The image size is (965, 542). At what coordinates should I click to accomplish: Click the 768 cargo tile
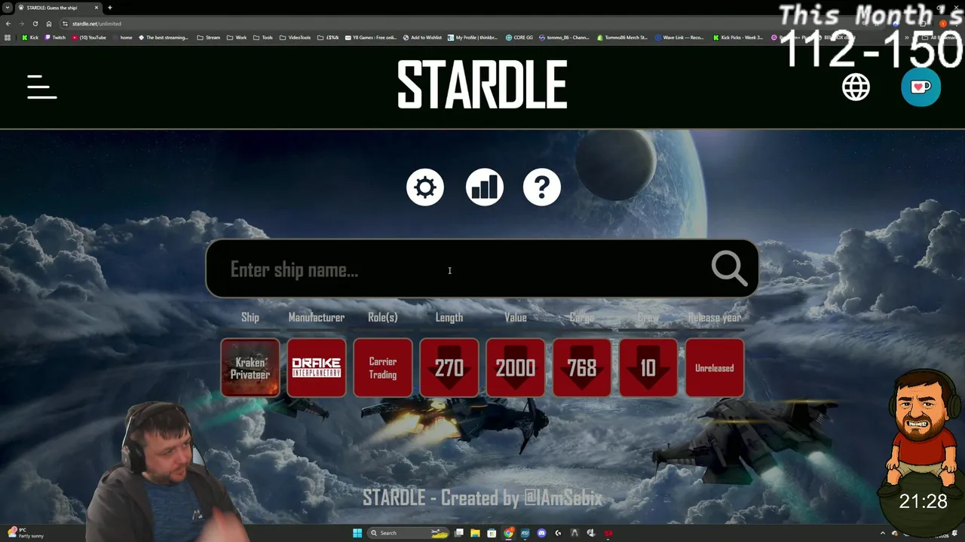click(x=582, y=367)
